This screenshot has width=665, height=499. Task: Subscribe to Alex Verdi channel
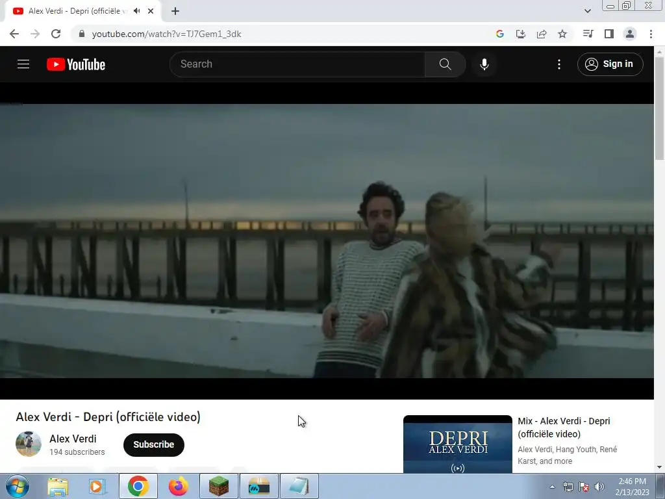pyautogui.click(x=153, y=444)
